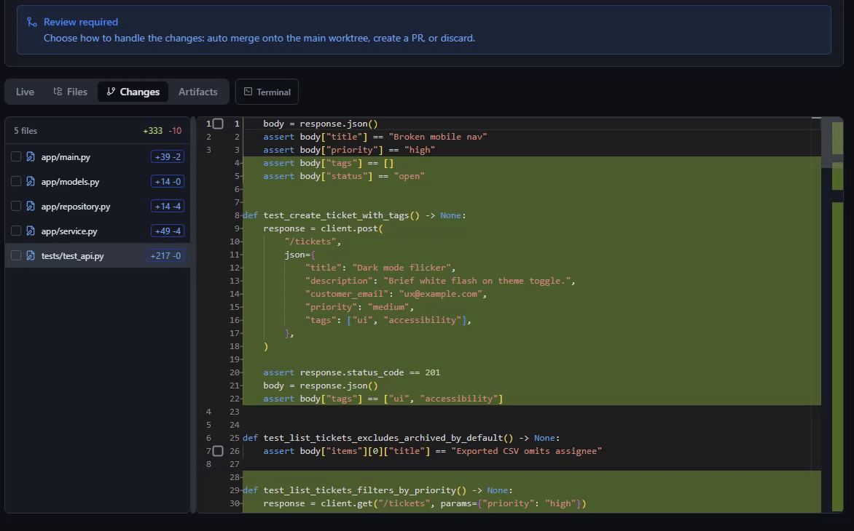Click the file icon for app/main.py

pos(31,157)
